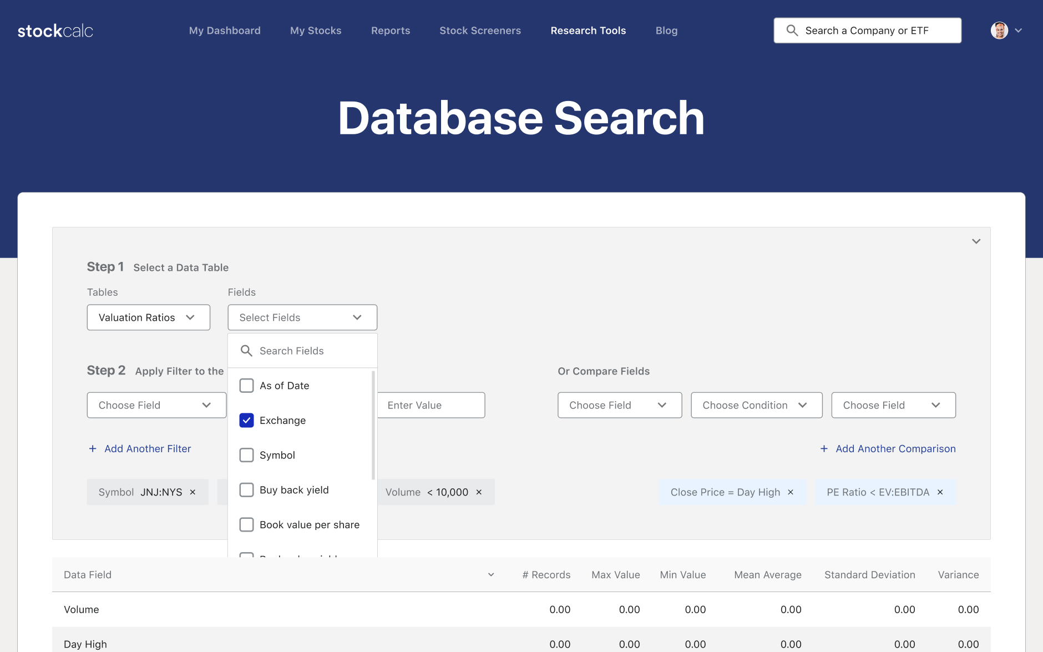Remove the Close Price = Day High comparison
Viewport: 1043px width, 652px height.
point(791,492)
